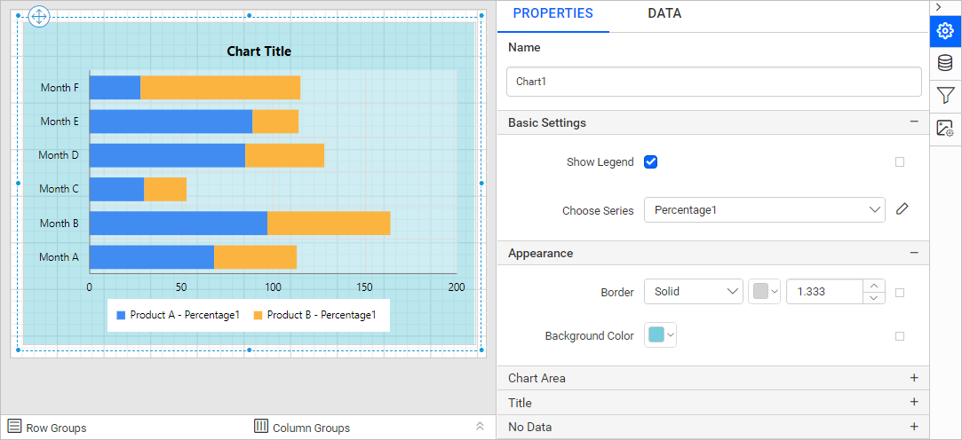Image resolution: width=962 pixels, height=440 pixels.
Task: Toggle the small square beside Show Legend row
Action: pos(900,162)
